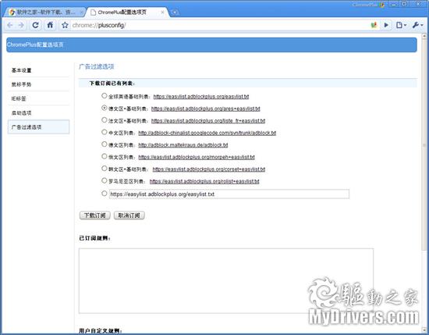Click the custom subscription URL field
Viewport: 429px width, 335px height.
[229, 194]
